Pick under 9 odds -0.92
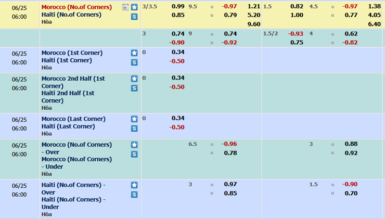385x219 pixels. tap(229, 43)
